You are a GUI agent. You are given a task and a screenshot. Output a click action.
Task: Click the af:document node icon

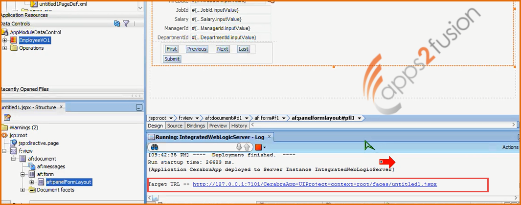pos(23,159)
